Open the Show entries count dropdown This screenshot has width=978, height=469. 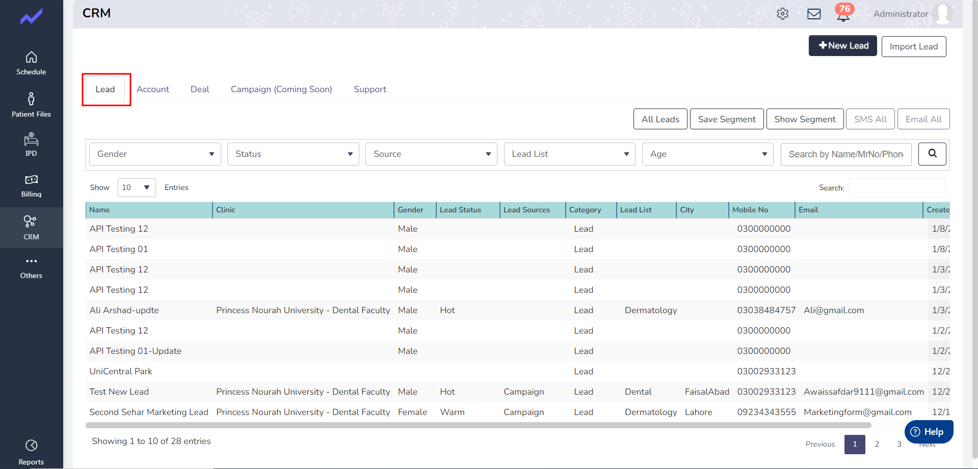point(137,187)
